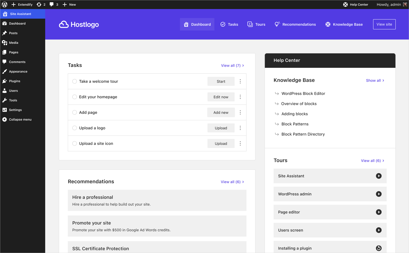Switch to the Recommendations tab
This screenshot has height=253, width=409.
295,25
